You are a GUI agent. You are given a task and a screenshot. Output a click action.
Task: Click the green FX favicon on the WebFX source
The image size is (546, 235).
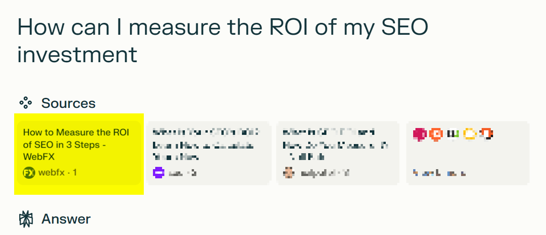pos(29,172)
